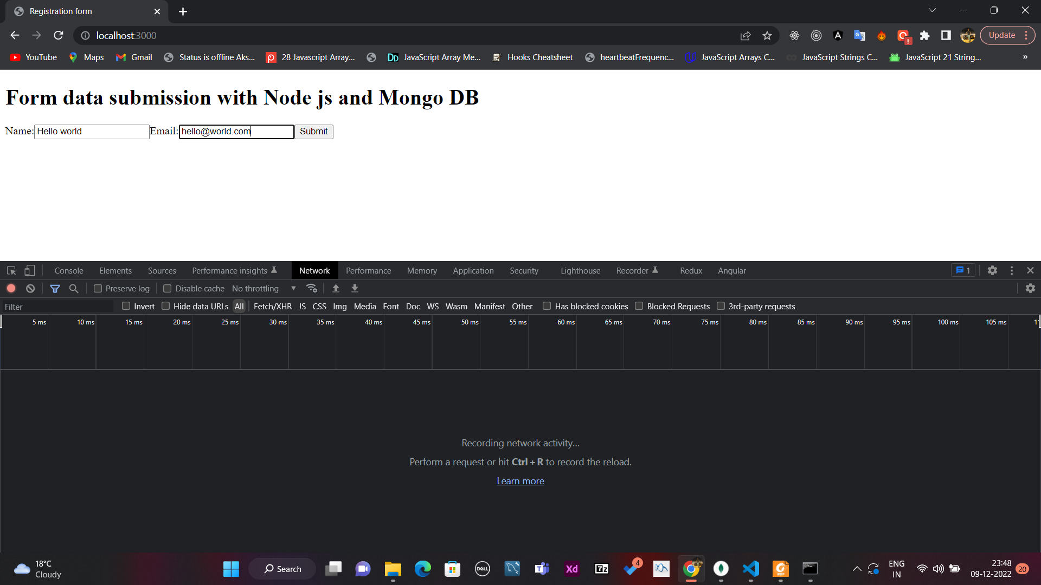Viewport: 1041px width, 585px height.
Task: Export HAR file using the download arrow icon
Action: (x=355, y=288)
